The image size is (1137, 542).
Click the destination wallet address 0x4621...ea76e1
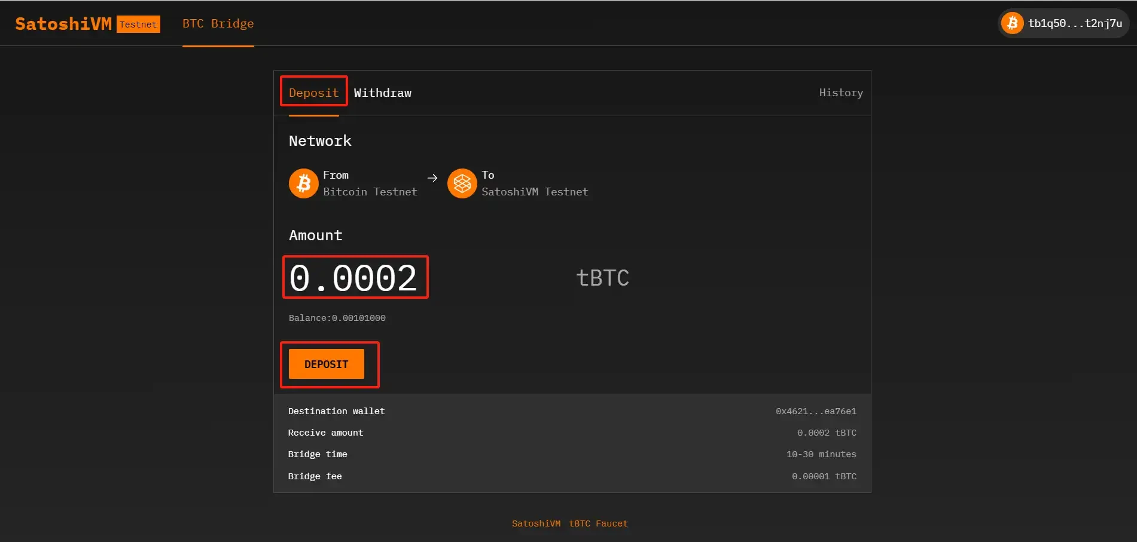tap(815, 411)
